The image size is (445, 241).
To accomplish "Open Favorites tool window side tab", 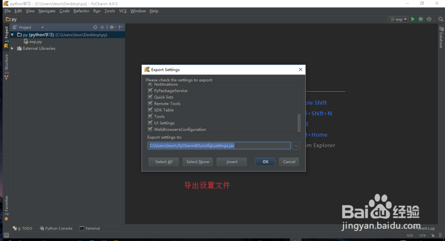I will [6, 208].
